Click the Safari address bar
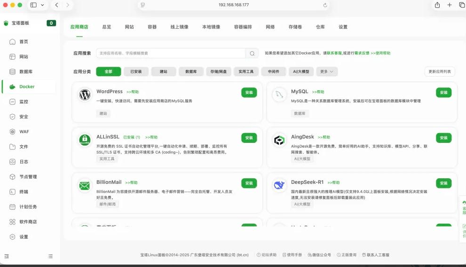 (234, 5)
